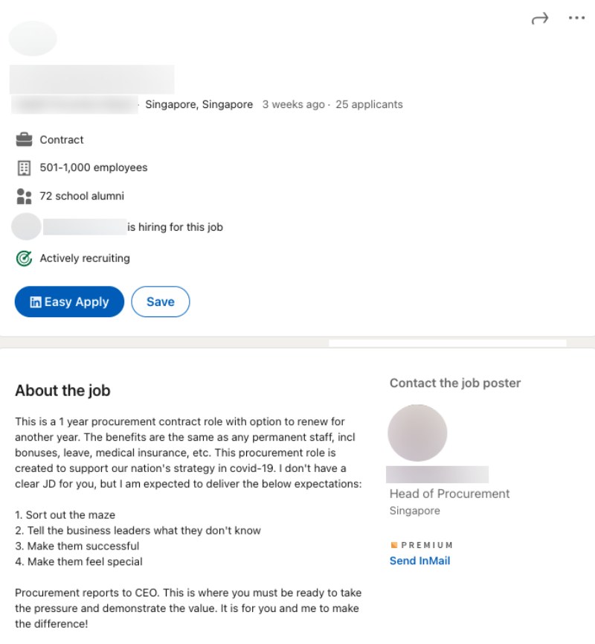Click the blurred job title heading
595x644 pixels.
(x=91, y=79)
